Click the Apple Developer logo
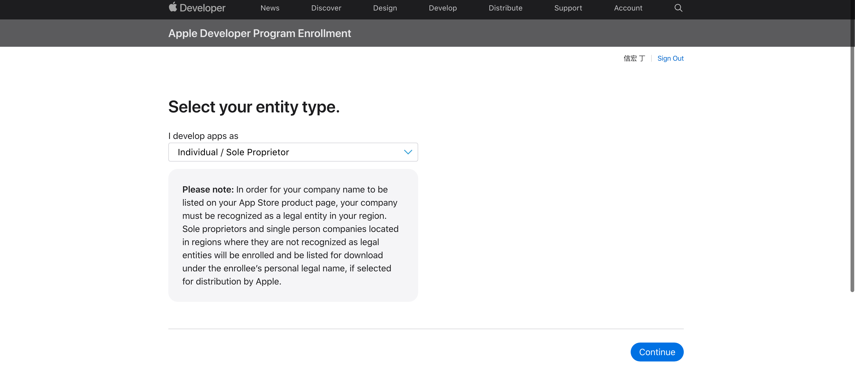This screenshot has width=855, height=388. (173, 7)
